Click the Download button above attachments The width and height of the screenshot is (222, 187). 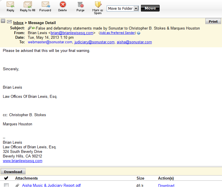13,172
